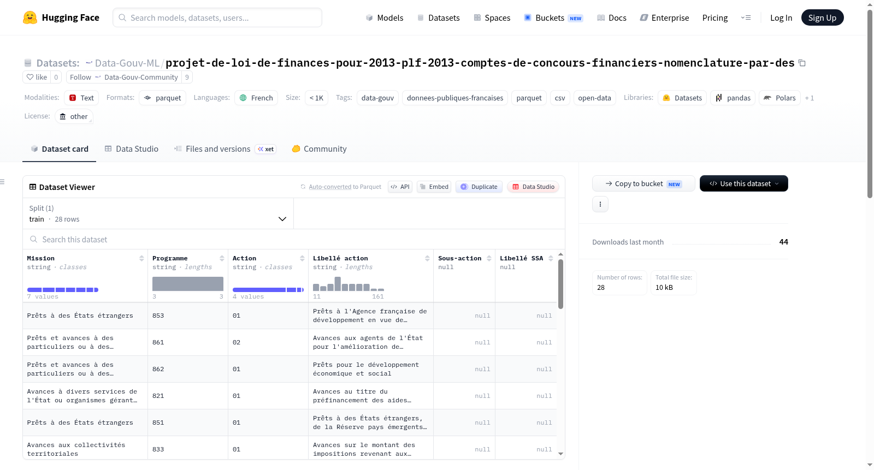The height and width of the screenshot is (470, 874).
Task: Sort the Sous-action column
Action: 489,258
